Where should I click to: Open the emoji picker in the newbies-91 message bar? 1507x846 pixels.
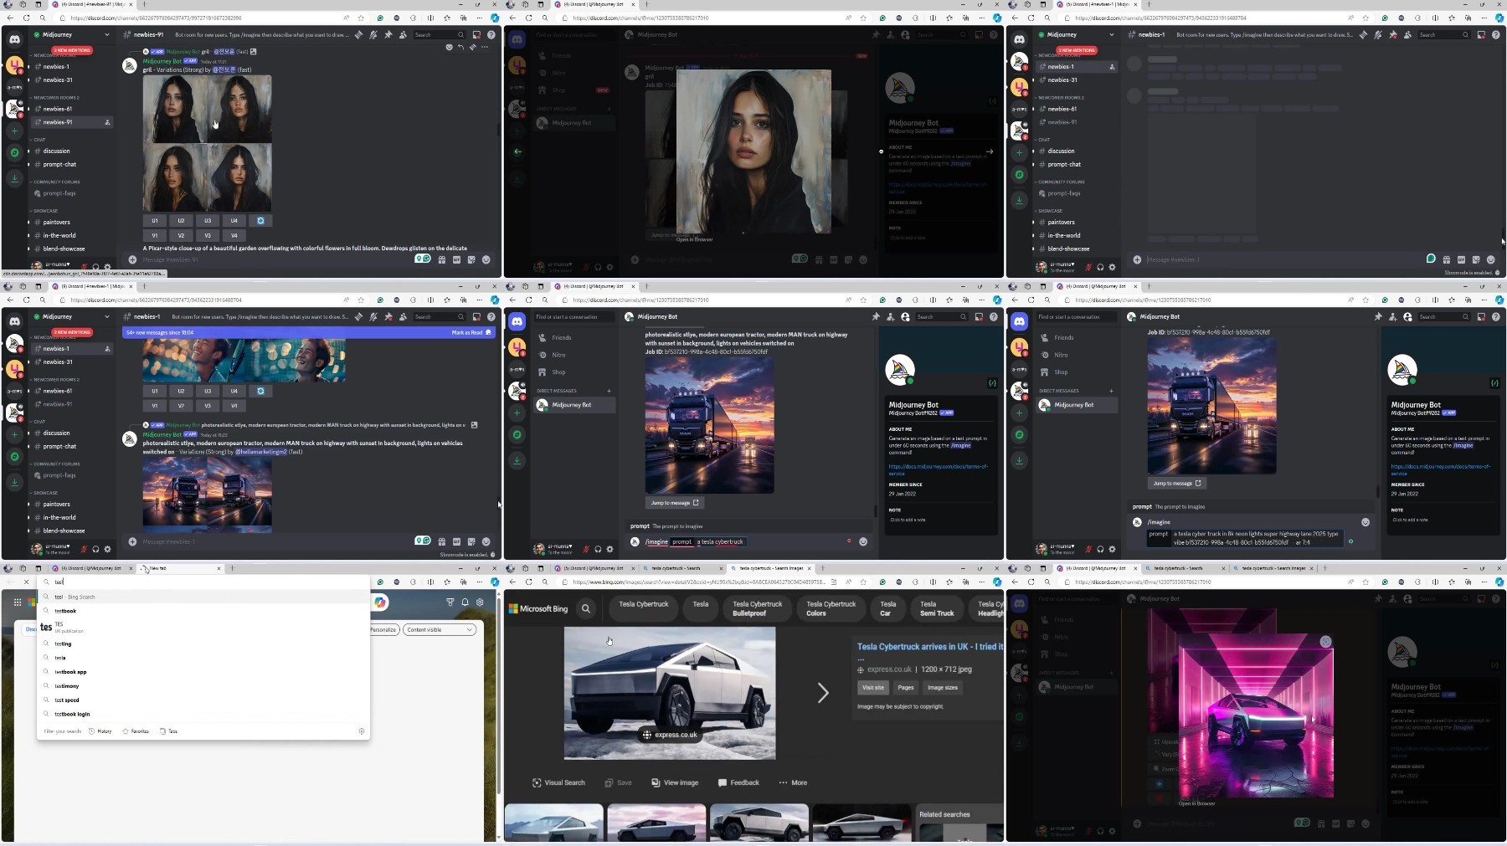point(486,259)
